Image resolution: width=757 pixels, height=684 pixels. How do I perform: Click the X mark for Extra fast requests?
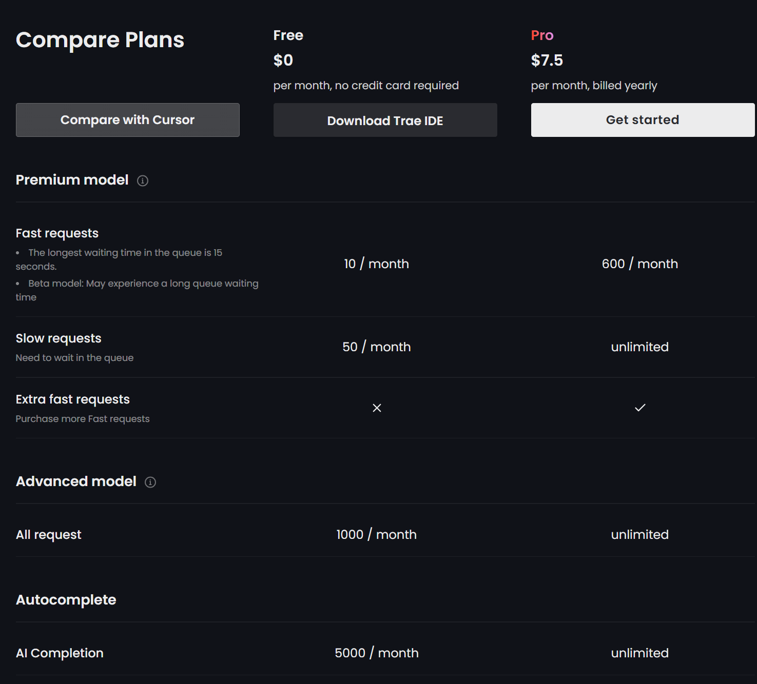[x=377, y=408]
